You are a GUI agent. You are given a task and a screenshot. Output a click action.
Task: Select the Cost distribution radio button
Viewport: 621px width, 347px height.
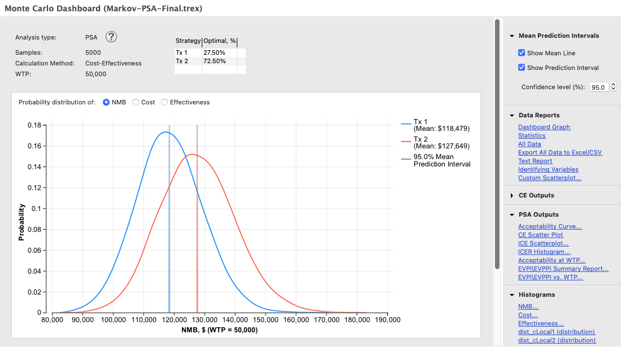tap(136, 102)
